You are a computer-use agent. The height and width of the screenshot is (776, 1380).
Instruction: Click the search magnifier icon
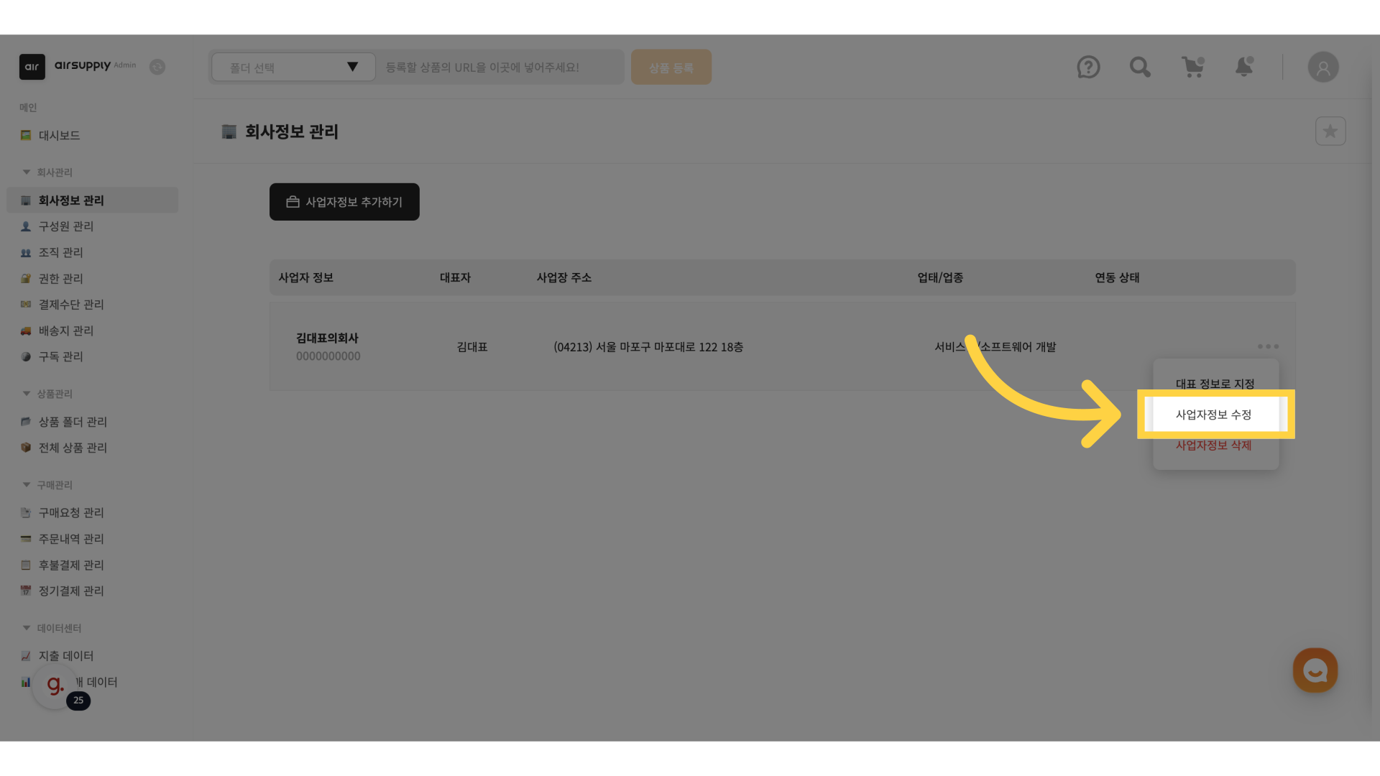click(1140, 68)
